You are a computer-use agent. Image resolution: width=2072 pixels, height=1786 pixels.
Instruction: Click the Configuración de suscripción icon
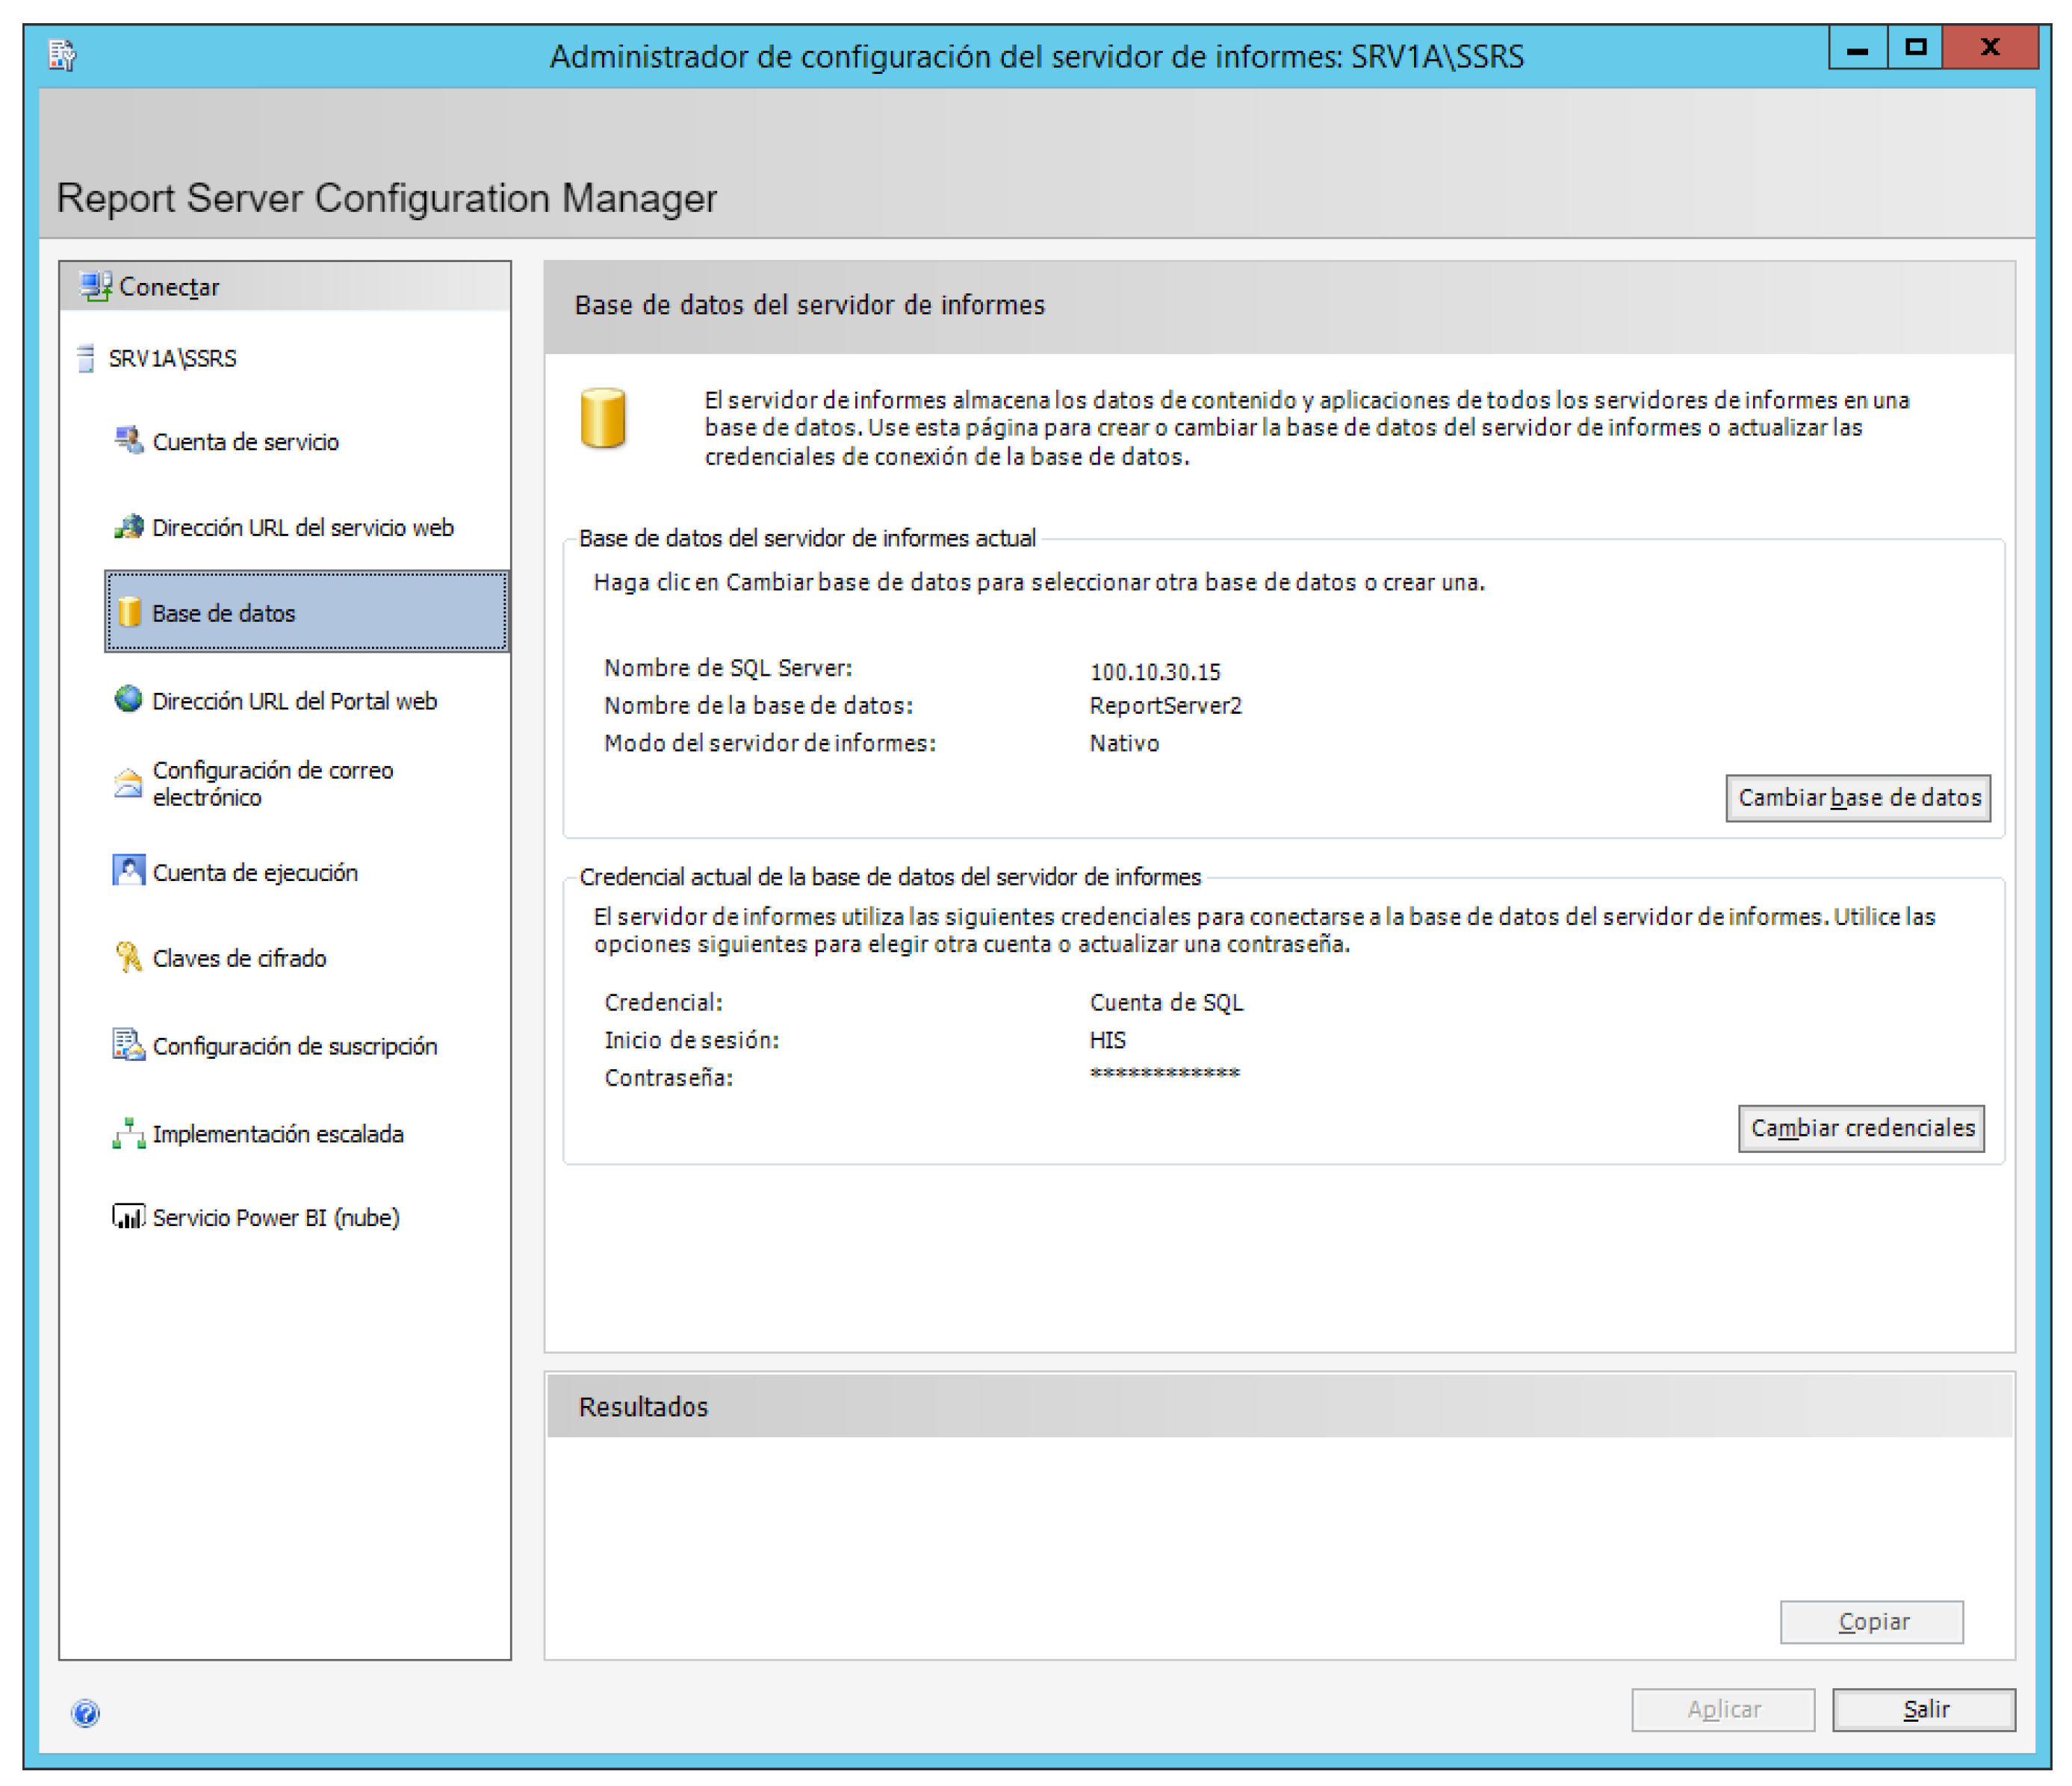point(128,1045)
